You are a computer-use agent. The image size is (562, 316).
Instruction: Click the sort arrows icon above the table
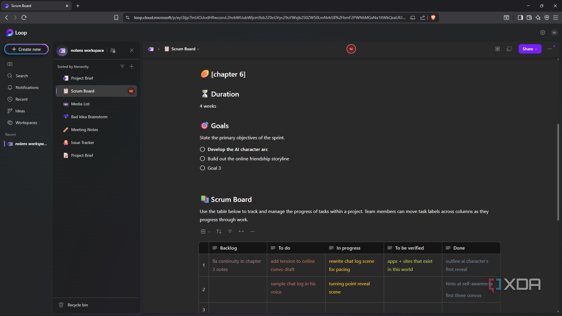coord(219,232)
